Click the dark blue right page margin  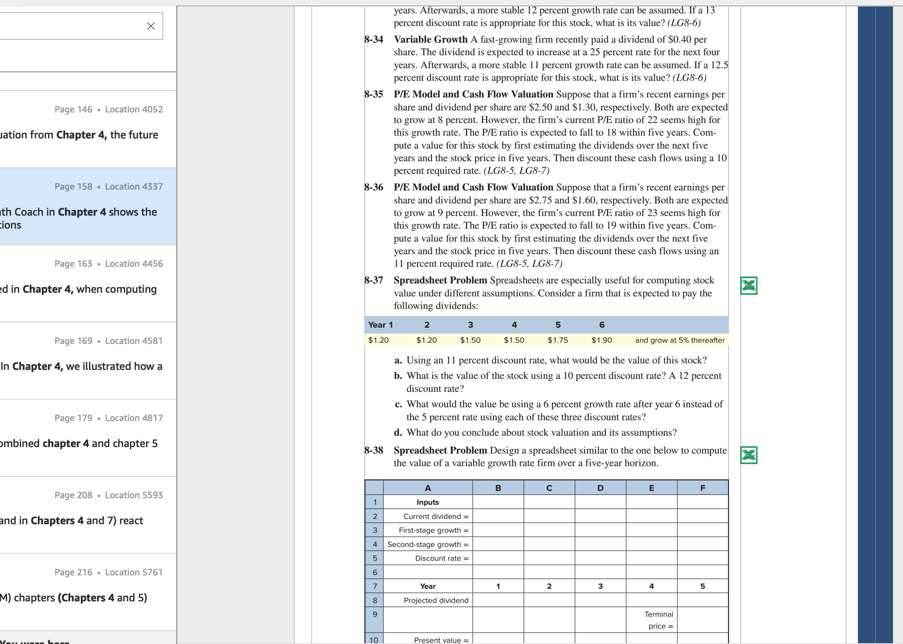click(x=875, y=325)
